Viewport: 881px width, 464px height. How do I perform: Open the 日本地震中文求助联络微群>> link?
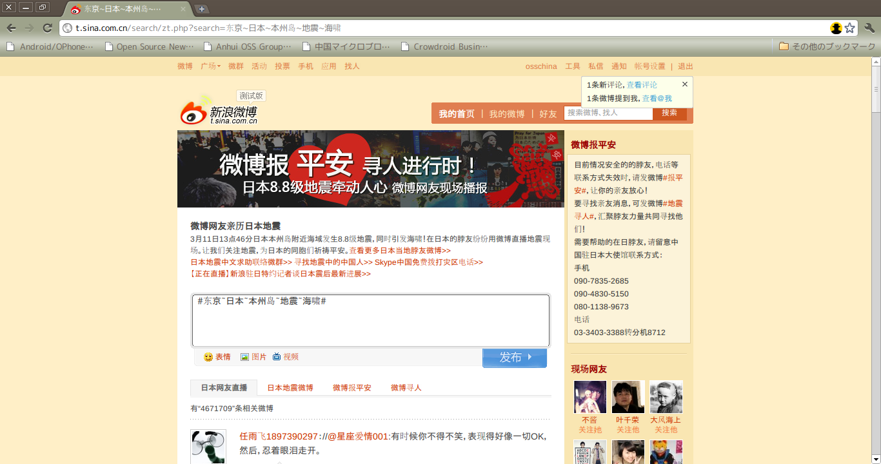point(241,262)
